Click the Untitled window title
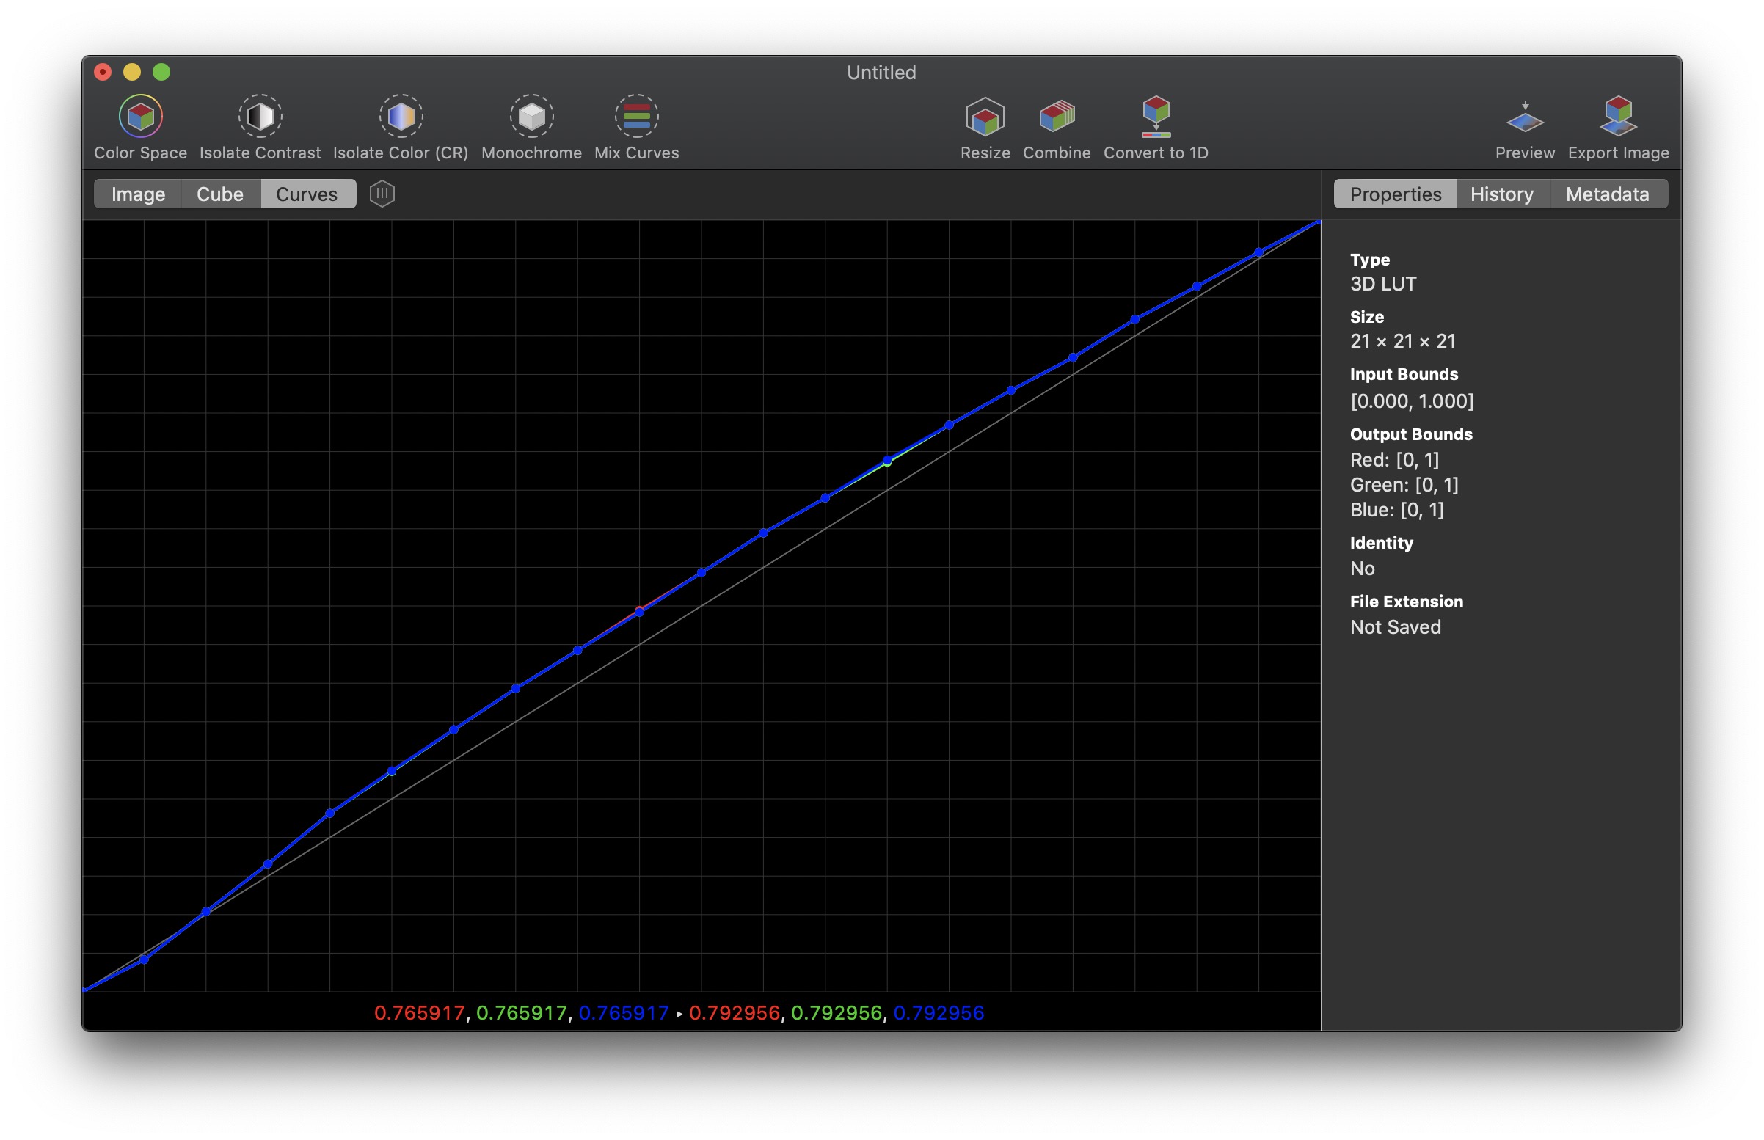 pos(881,73)
